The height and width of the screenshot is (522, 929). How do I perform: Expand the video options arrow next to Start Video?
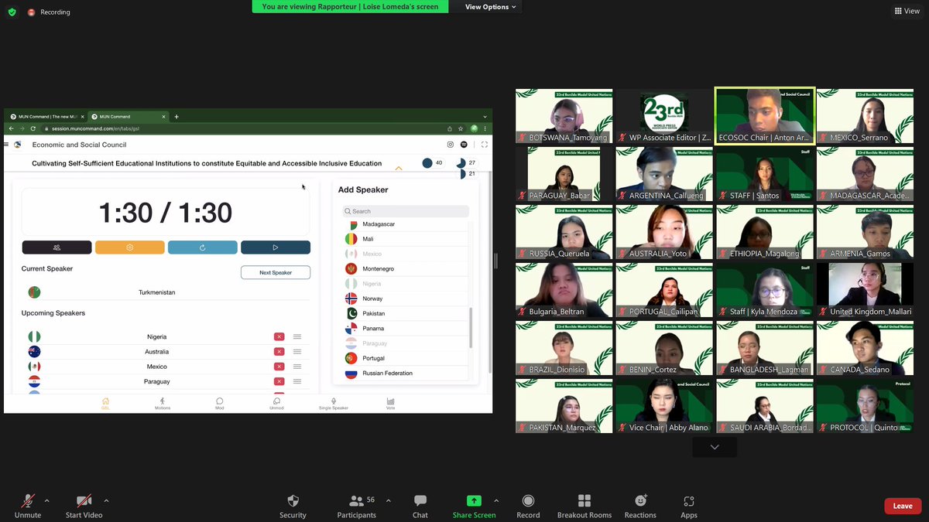coord(106,500)
